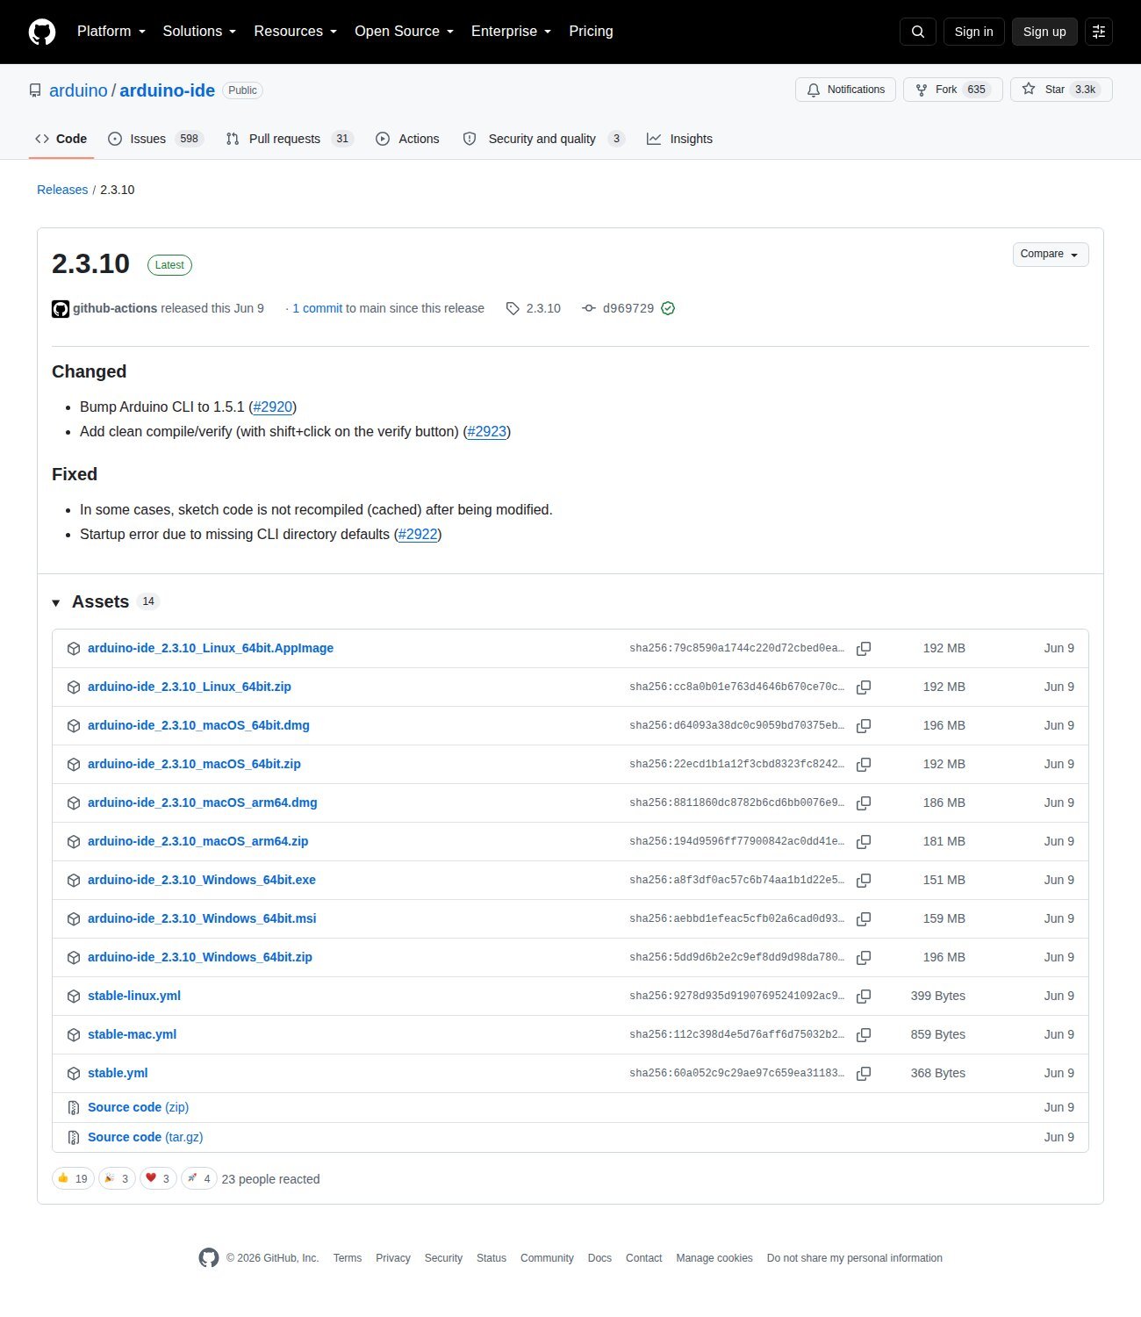Click the verified commit checkmark icon
This screenshot has height=1317, width=1141.
(x=668, y=308)
